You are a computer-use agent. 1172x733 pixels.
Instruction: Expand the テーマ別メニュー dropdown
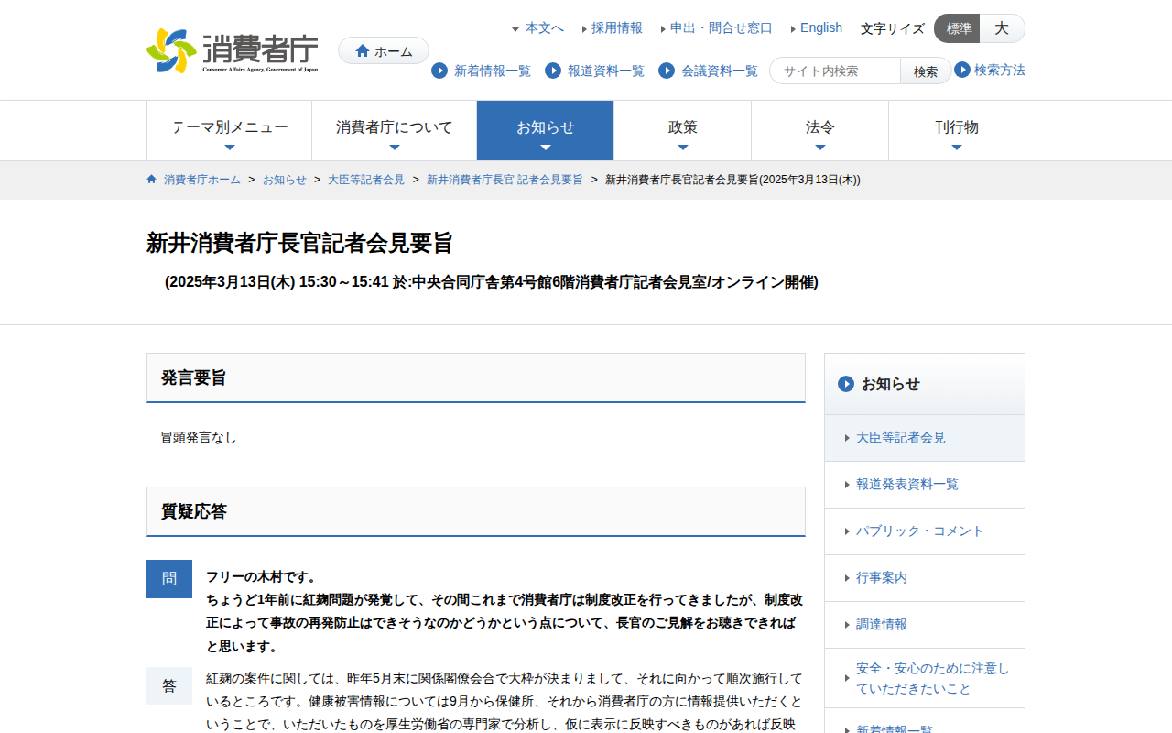(x=229, y=130)
